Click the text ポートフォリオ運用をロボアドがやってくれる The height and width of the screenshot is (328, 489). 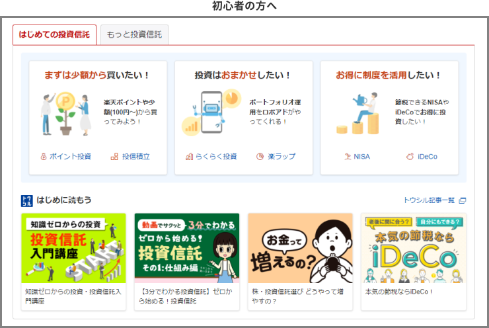[x=275, y=112]
